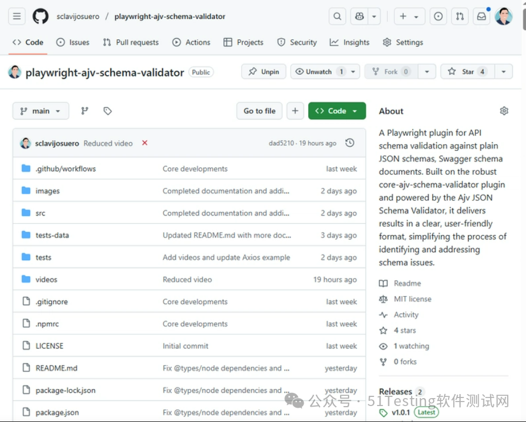Star the repository

tap(467, 72)
